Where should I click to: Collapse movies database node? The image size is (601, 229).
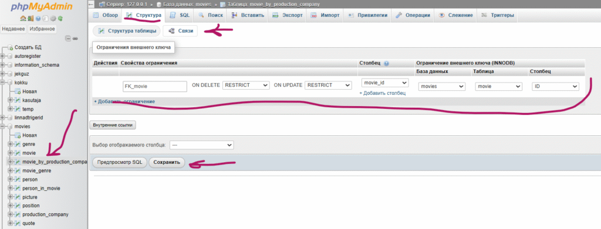click(3, 127)
